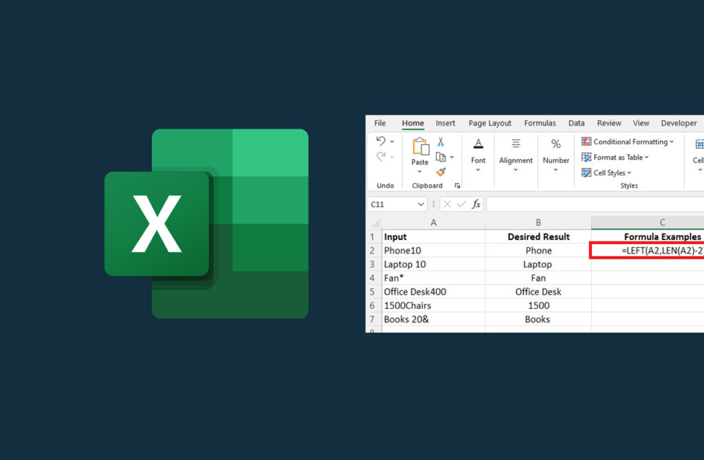This screenshot has height=460, width=704.
Task: Open the Copy dropdown arrow
Action: click(452, 157)
